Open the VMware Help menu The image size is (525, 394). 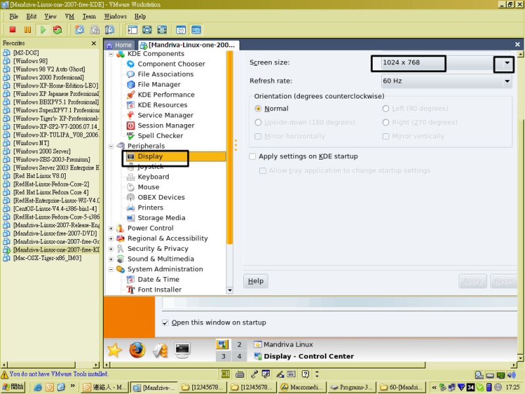140,16
